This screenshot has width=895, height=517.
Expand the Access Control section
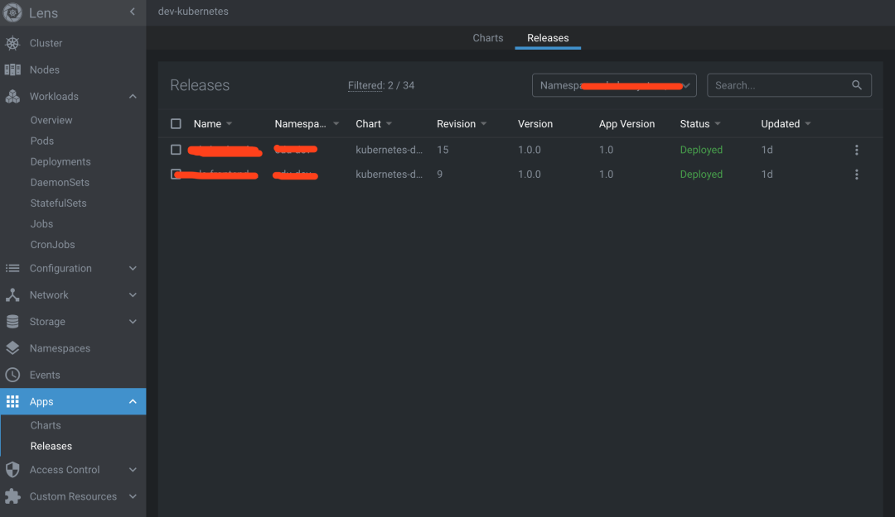[133, 470]
